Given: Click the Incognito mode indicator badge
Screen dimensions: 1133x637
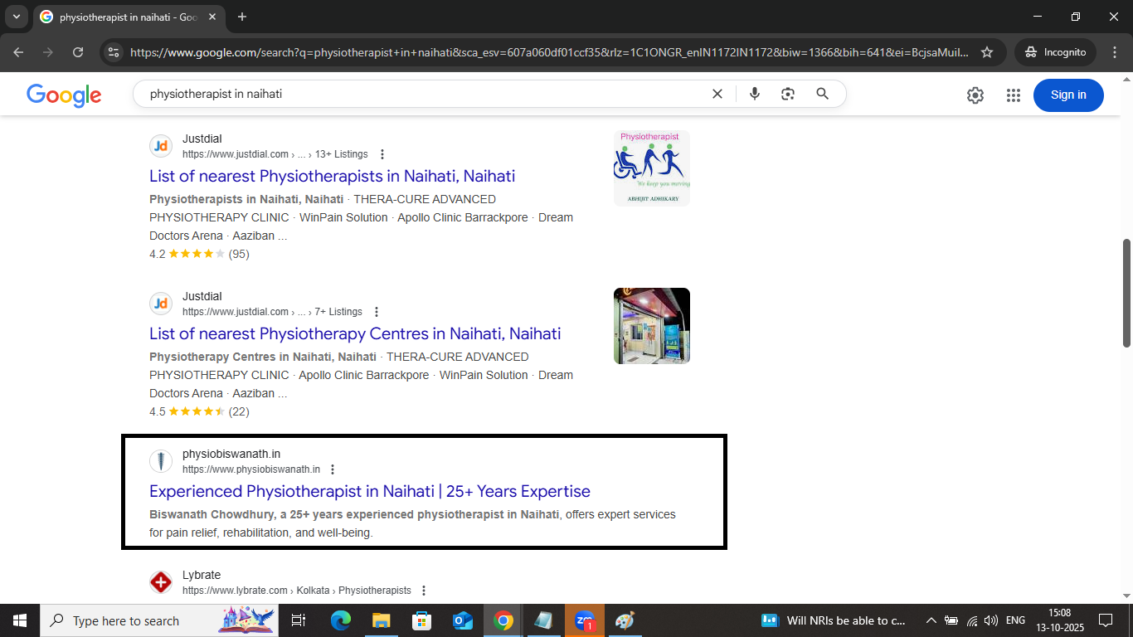Looking at the screenshot, I should pos(1055,51).
